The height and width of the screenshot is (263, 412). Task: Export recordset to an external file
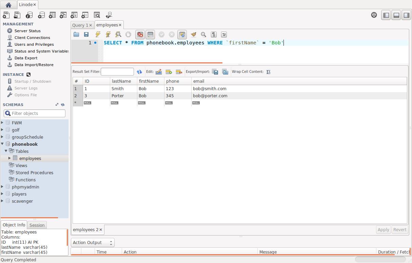[x=215, y=72]
